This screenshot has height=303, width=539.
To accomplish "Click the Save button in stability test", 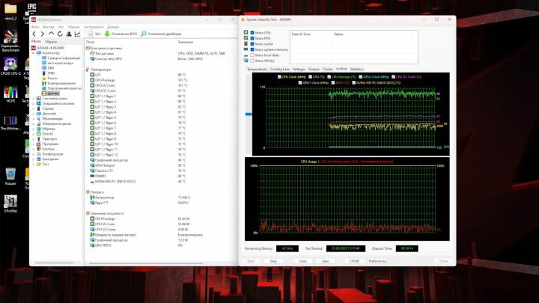I will coord(325,261).
